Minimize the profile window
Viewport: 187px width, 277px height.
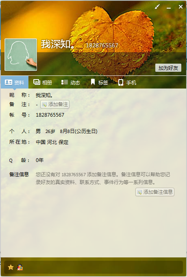click(x=169, y=7)
